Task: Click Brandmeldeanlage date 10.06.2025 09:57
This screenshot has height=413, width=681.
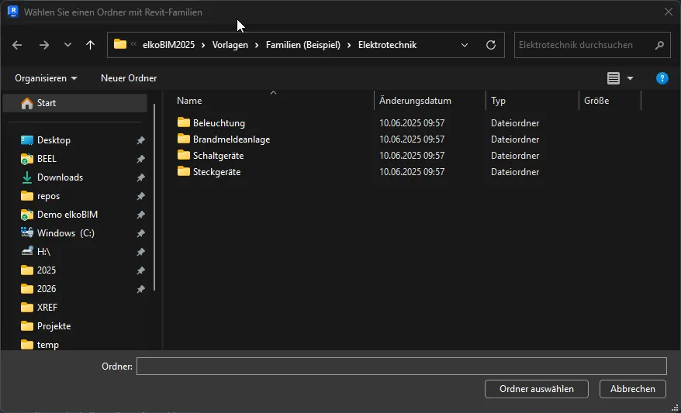Action: coord(412,139)
